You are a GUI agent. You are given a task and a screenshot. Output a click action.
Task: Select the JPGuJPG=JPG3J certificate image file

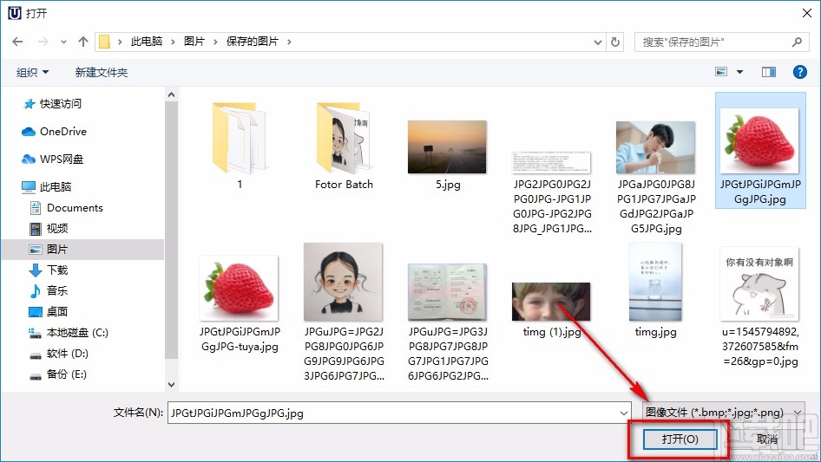pyautogui.click(x=448, y=322)
